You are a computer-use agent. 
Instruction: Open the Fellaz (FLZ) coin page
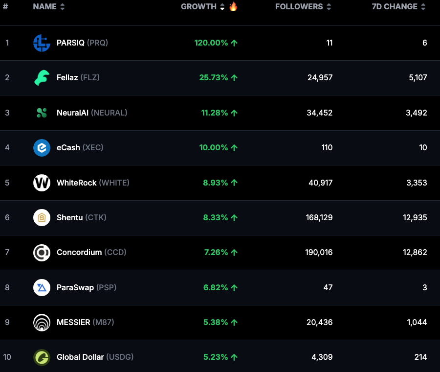click(x=78, y=77)
